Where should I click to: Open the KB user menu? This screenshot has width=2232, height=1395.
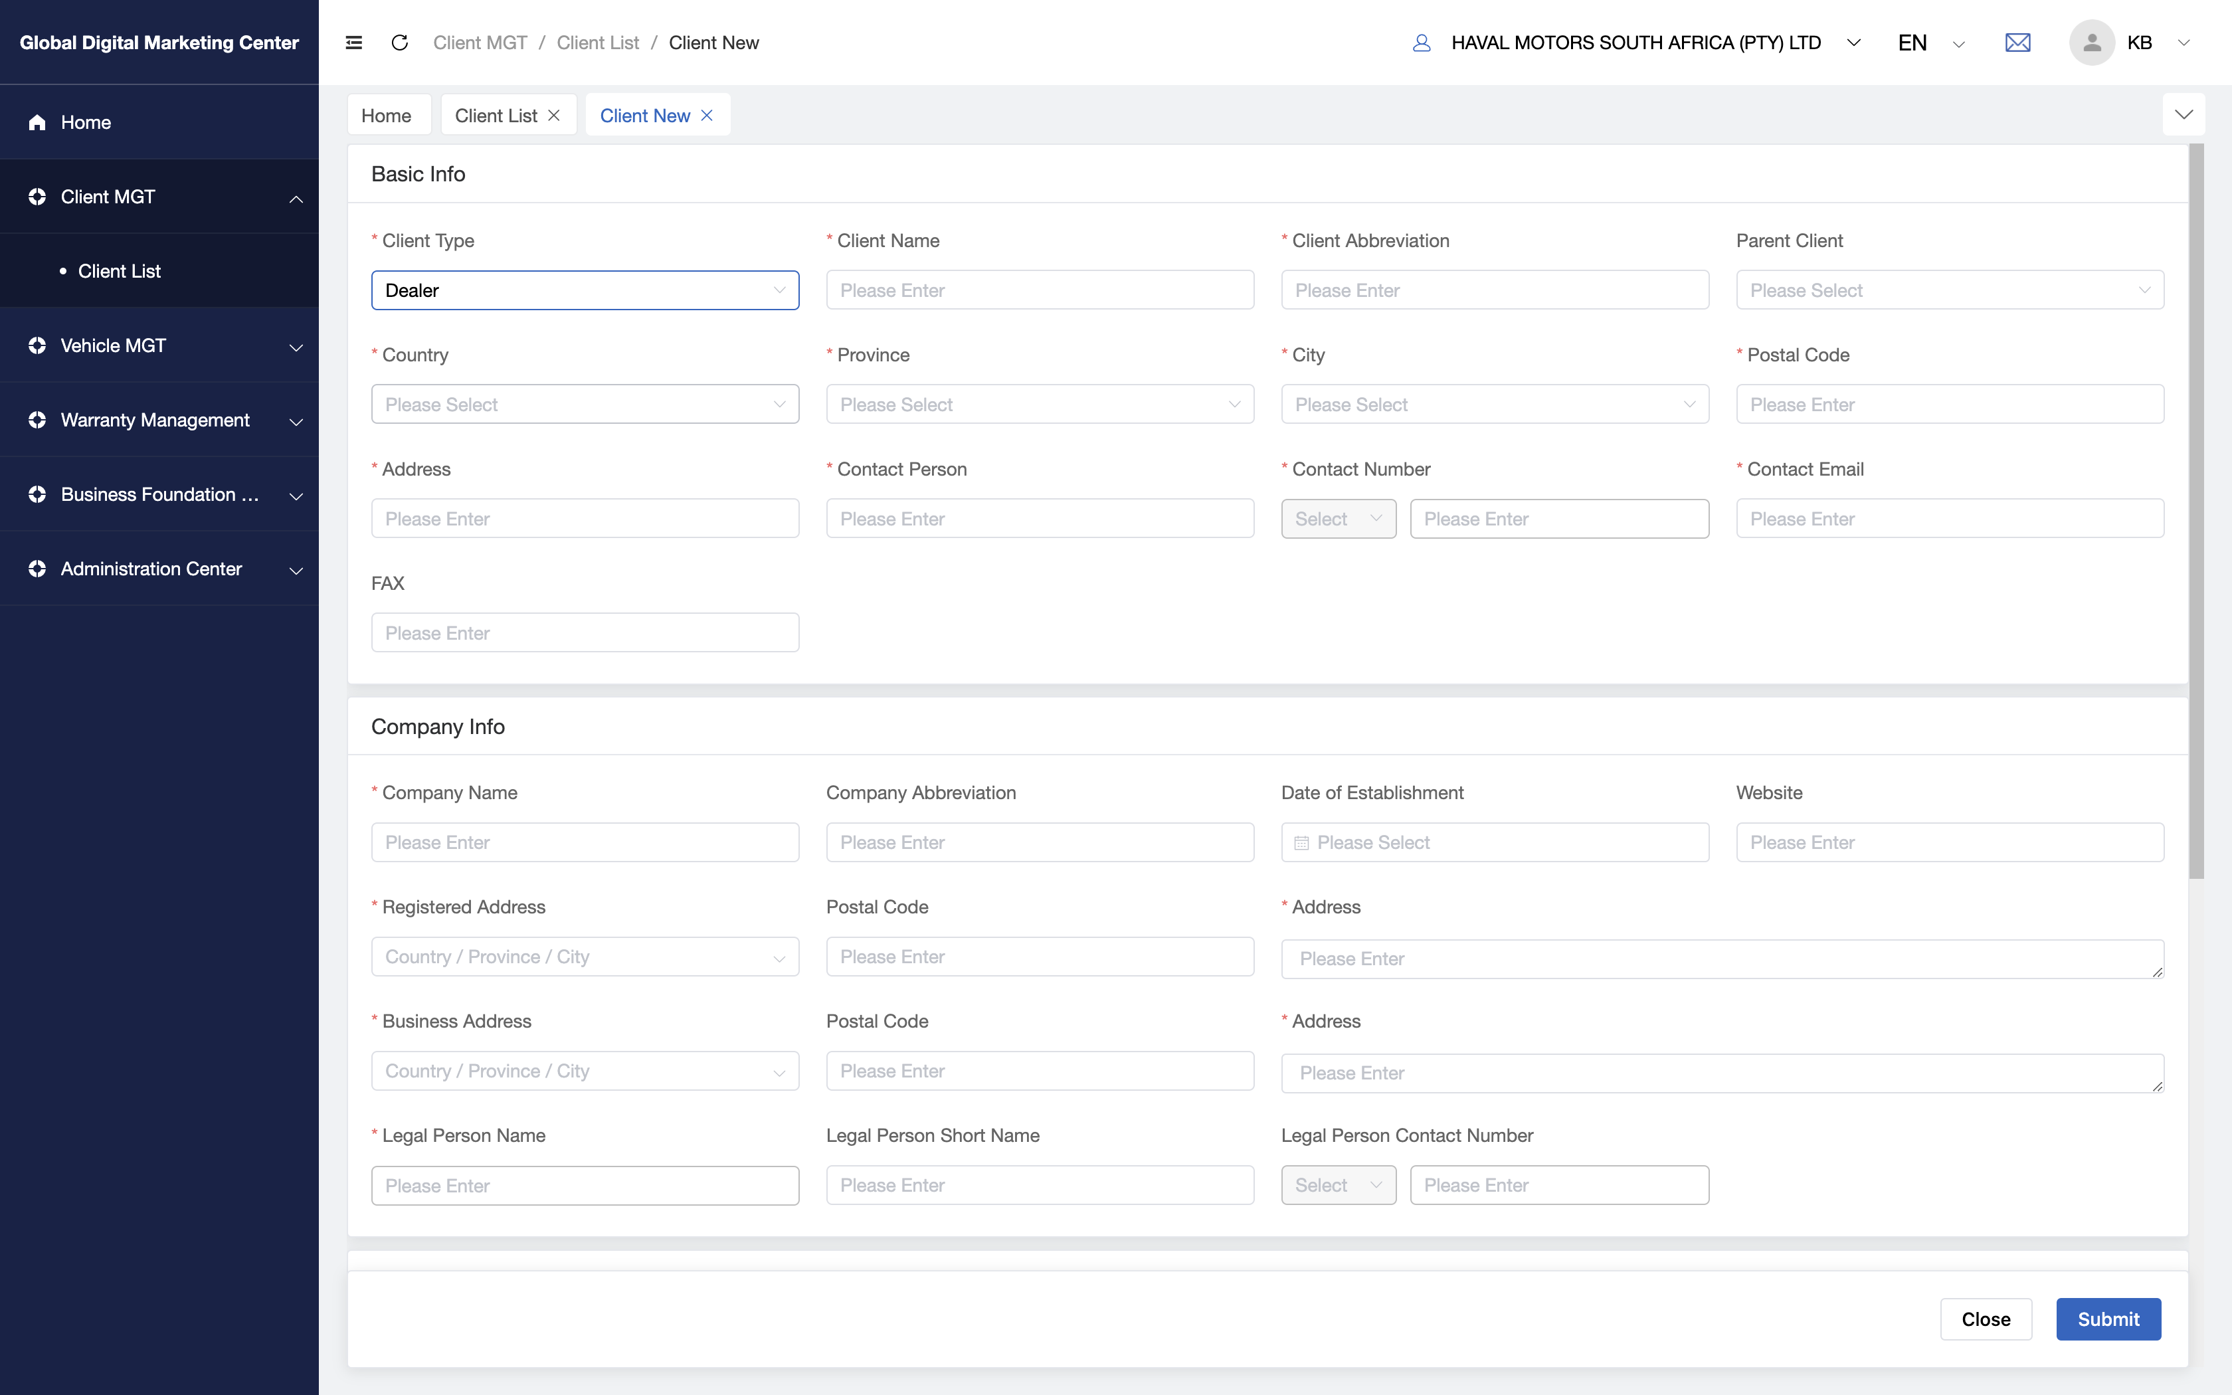click(x=2158, y=43)
